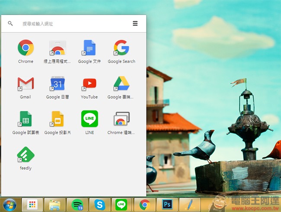
Task: Open the Chrome app icon in launcher
Action: pyautogui.click(x=26, y=48)
